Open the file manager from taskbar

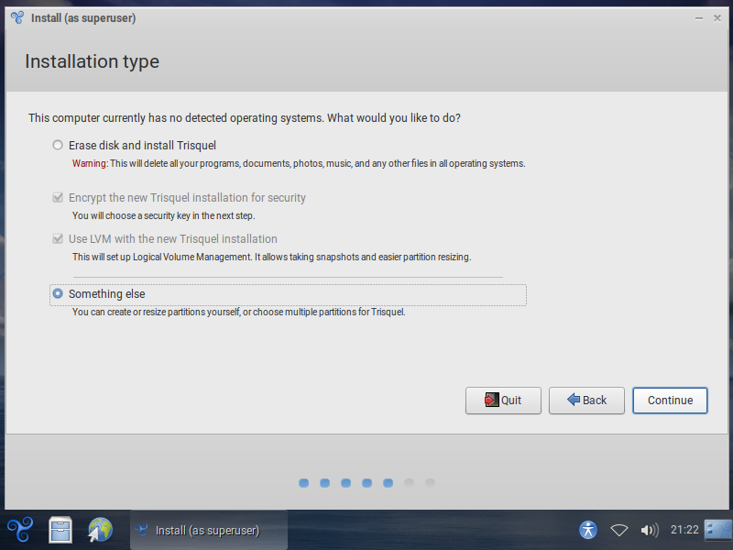[60, 530]
